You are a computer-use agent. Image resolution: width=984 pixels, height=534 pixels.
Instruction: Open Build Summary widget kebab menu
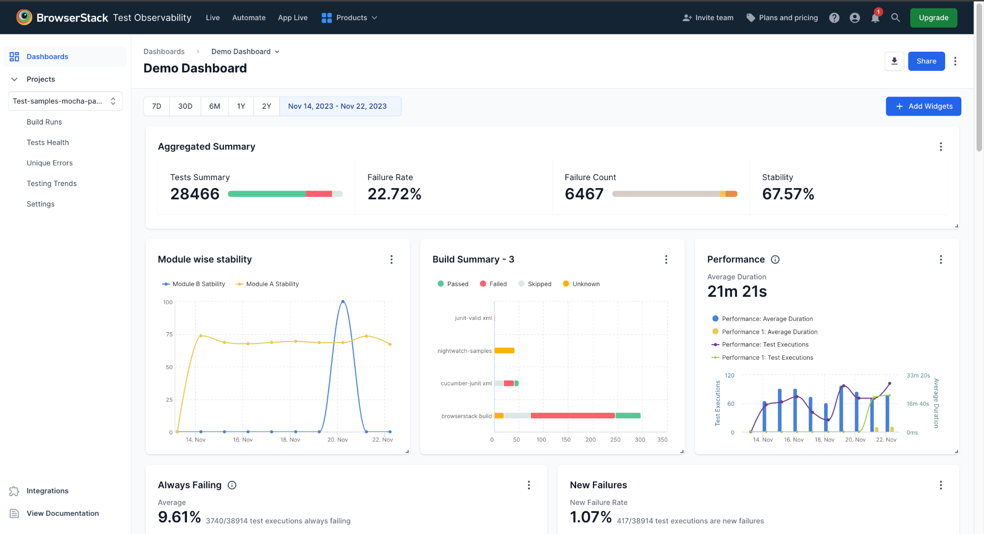pos(666,259)
